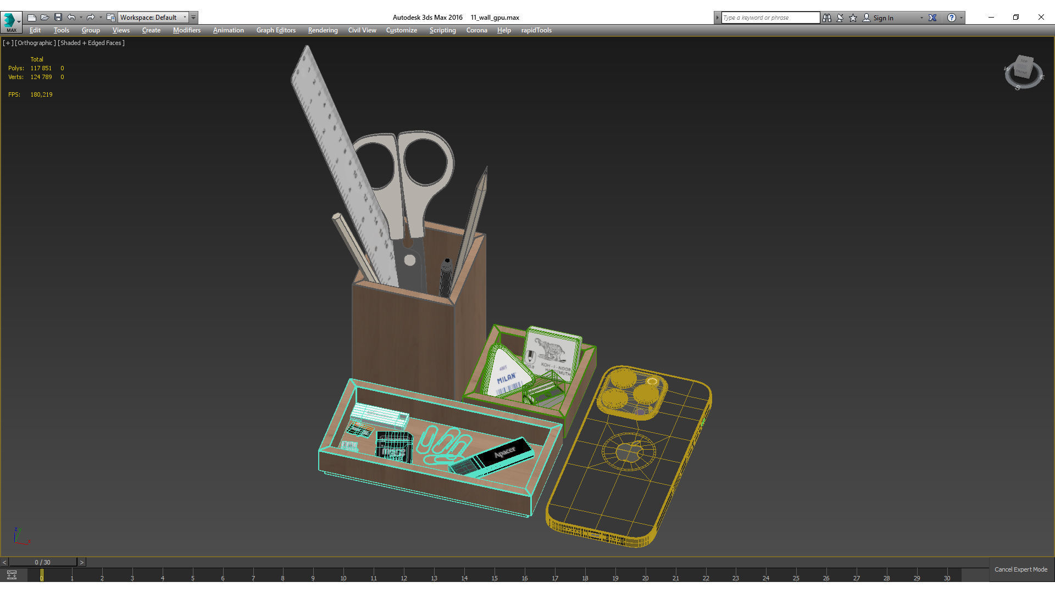Viewport: 1055px width, 593px height.
Task: Click the New Scene file icon
Action: tap(32, 18)
